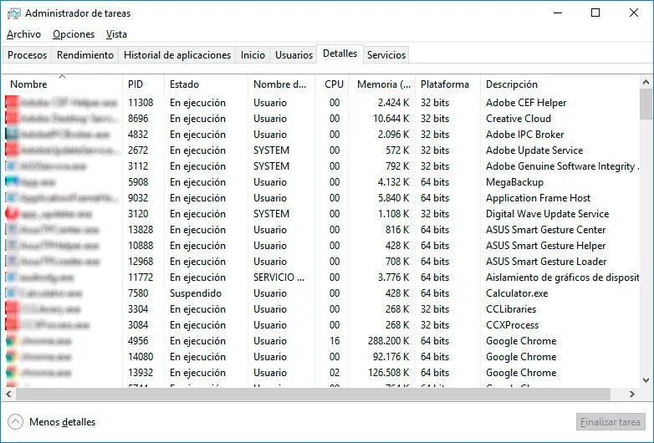Click the vertical scrollbar up arrow
This screenshot has width=654, height=443.
[646, 83]
